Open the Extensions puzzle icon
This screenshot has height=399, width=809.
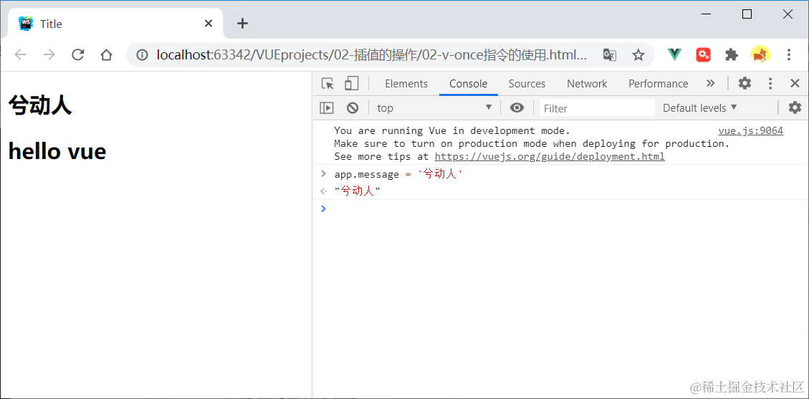coord(732,54)
